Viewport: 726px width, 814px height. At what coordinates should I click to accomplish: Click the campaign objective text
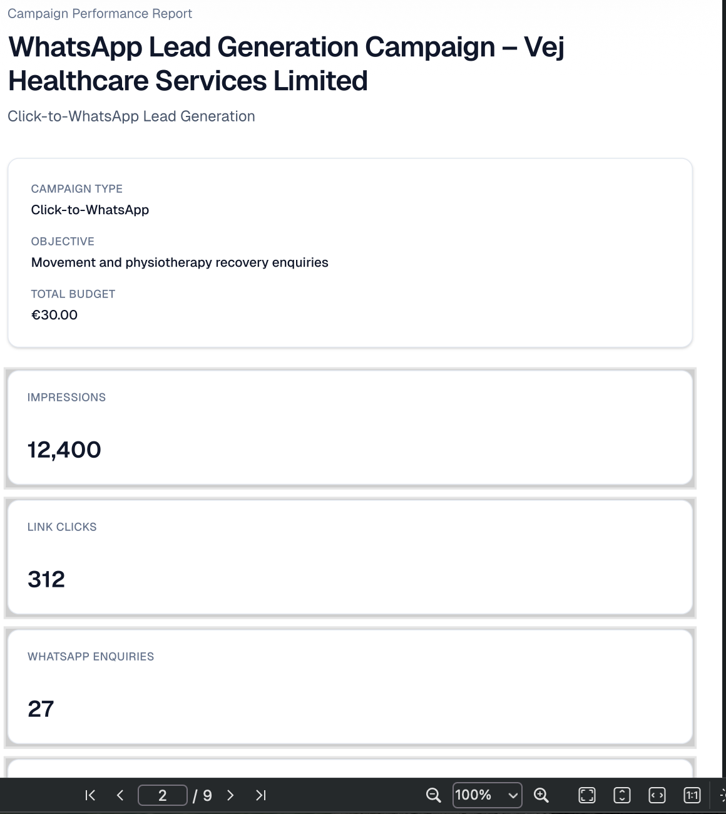point(180,262)
